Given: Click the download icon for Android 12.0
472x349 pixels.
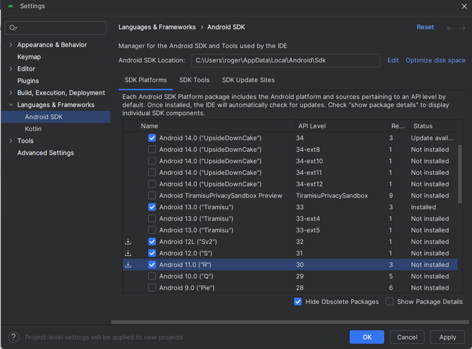Looking at the screenshot, I should tap(128, 253).
